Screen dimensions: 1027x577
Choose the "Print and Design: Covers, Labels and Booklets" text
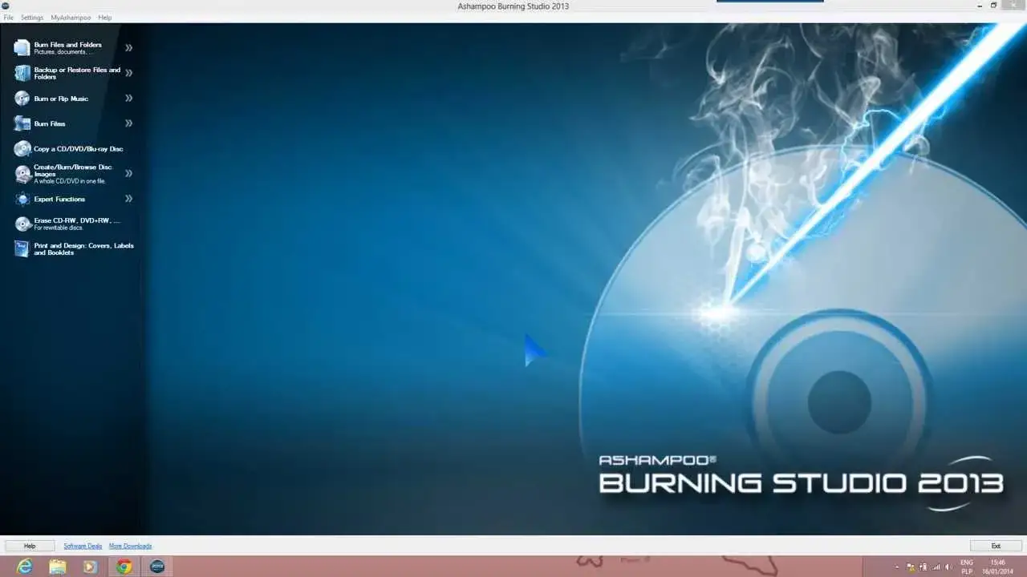[83, 249]
